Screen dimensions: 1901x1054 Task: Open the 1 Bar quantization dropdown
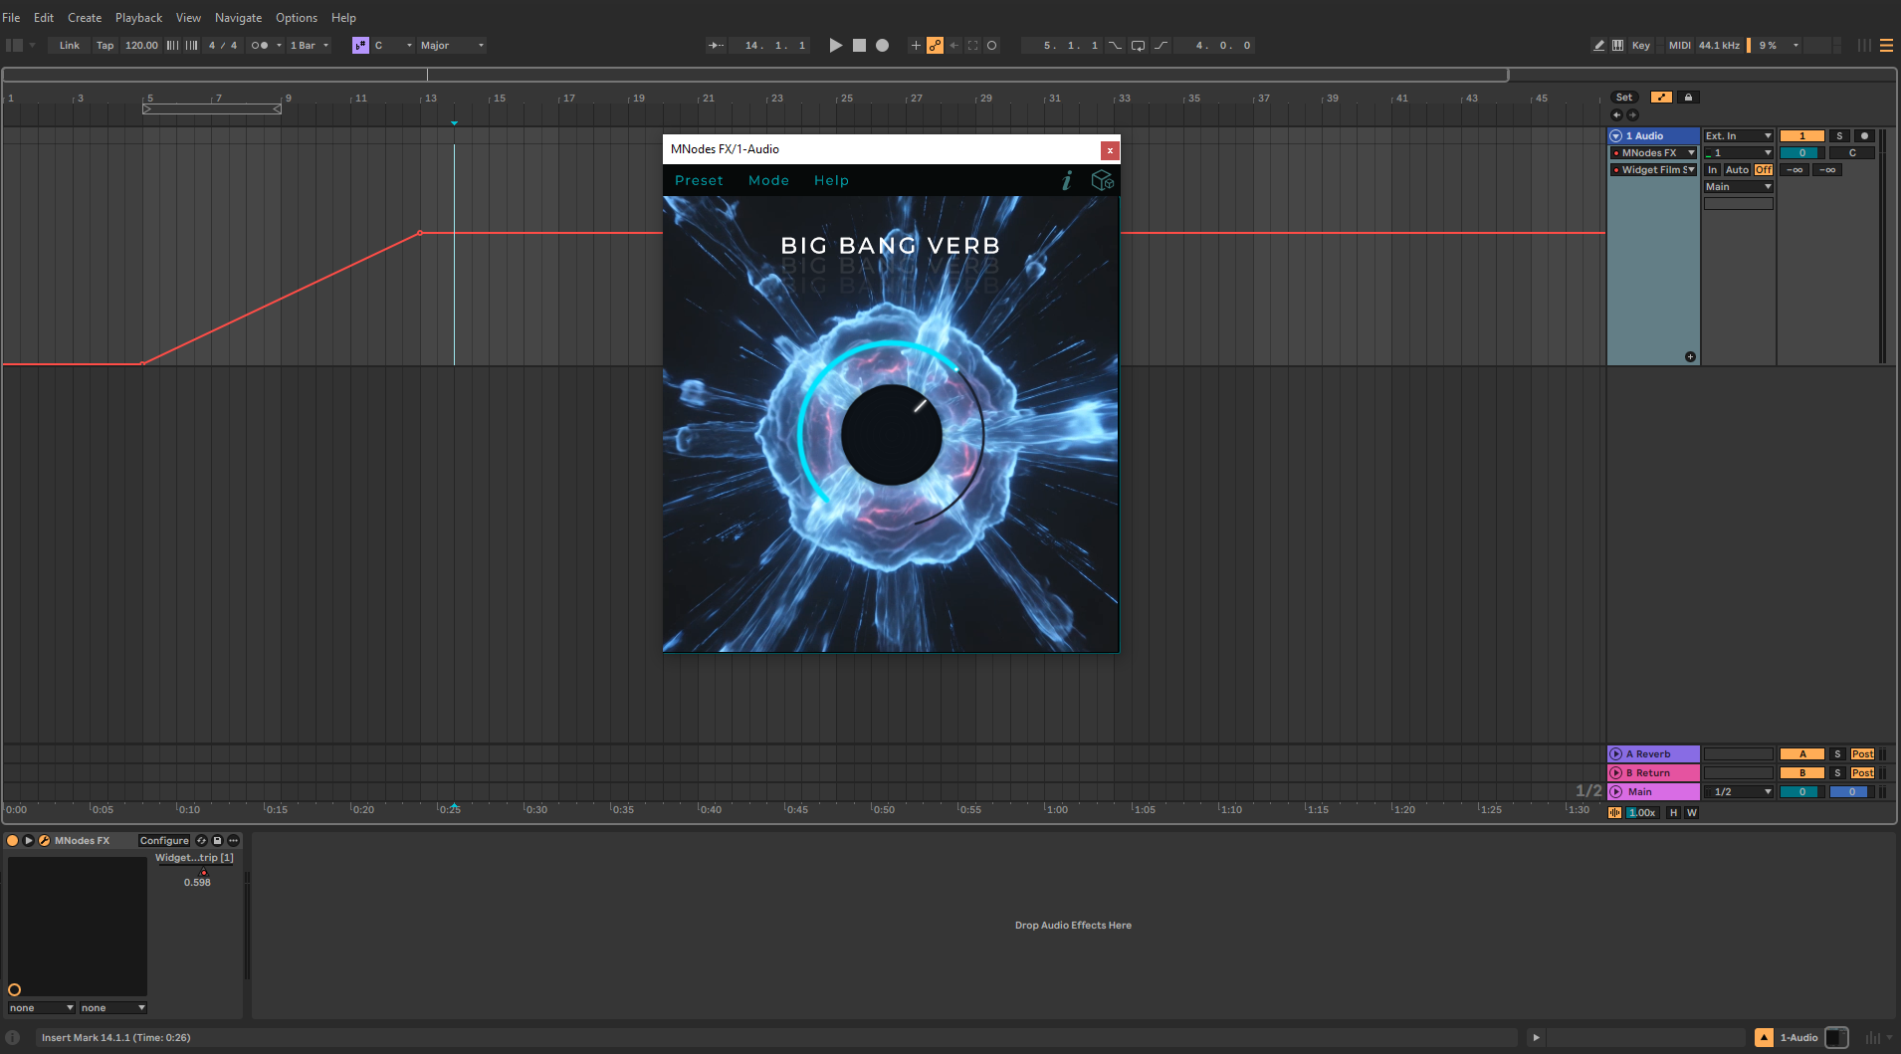pyautogui.click(x=310, y=46)
